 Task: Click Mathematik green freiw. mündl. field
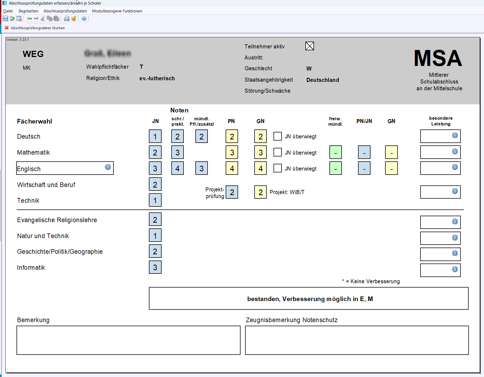[336, 152]
